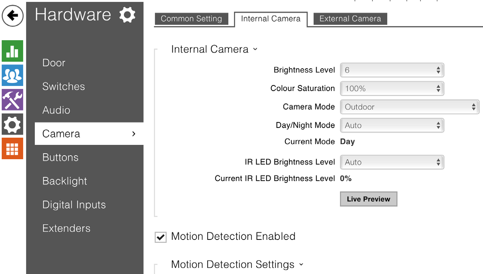
Task: Open the Camera Mode dropdown
Action: coord(409,107)
